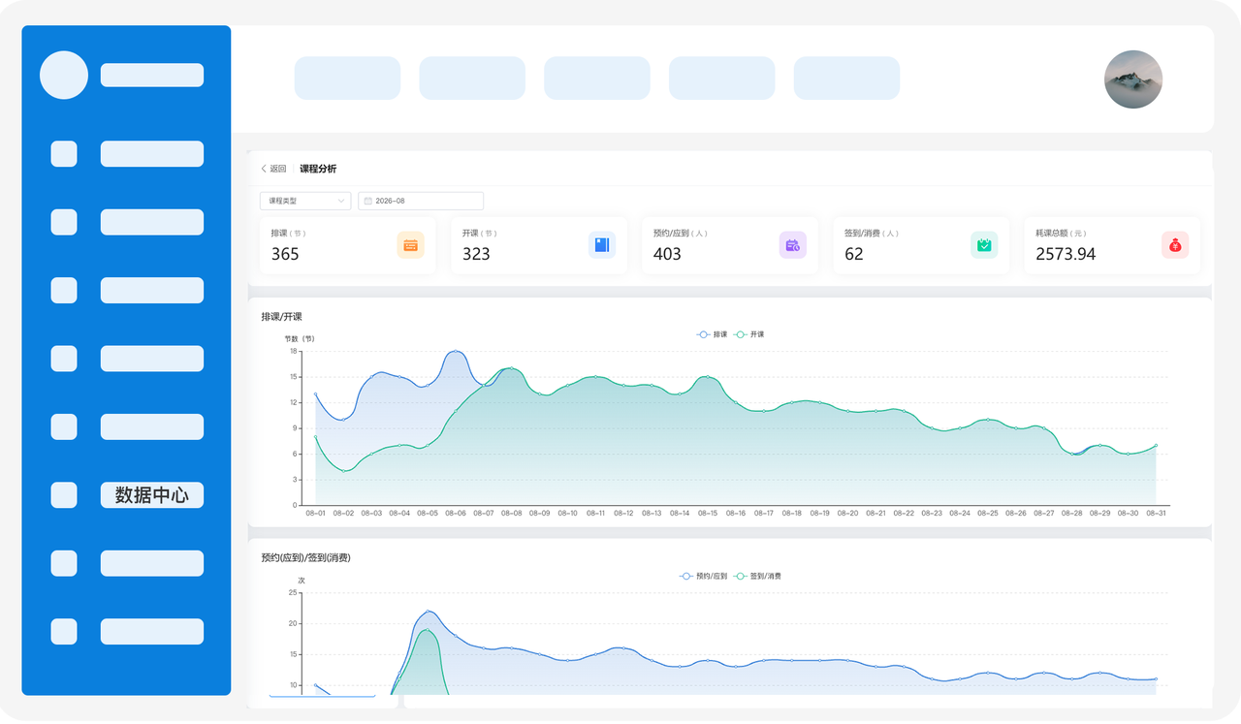The image size is (1241, 724).
Task: Toggle the 排课 series in the chart legend
Action: click(x=712, y=334)
